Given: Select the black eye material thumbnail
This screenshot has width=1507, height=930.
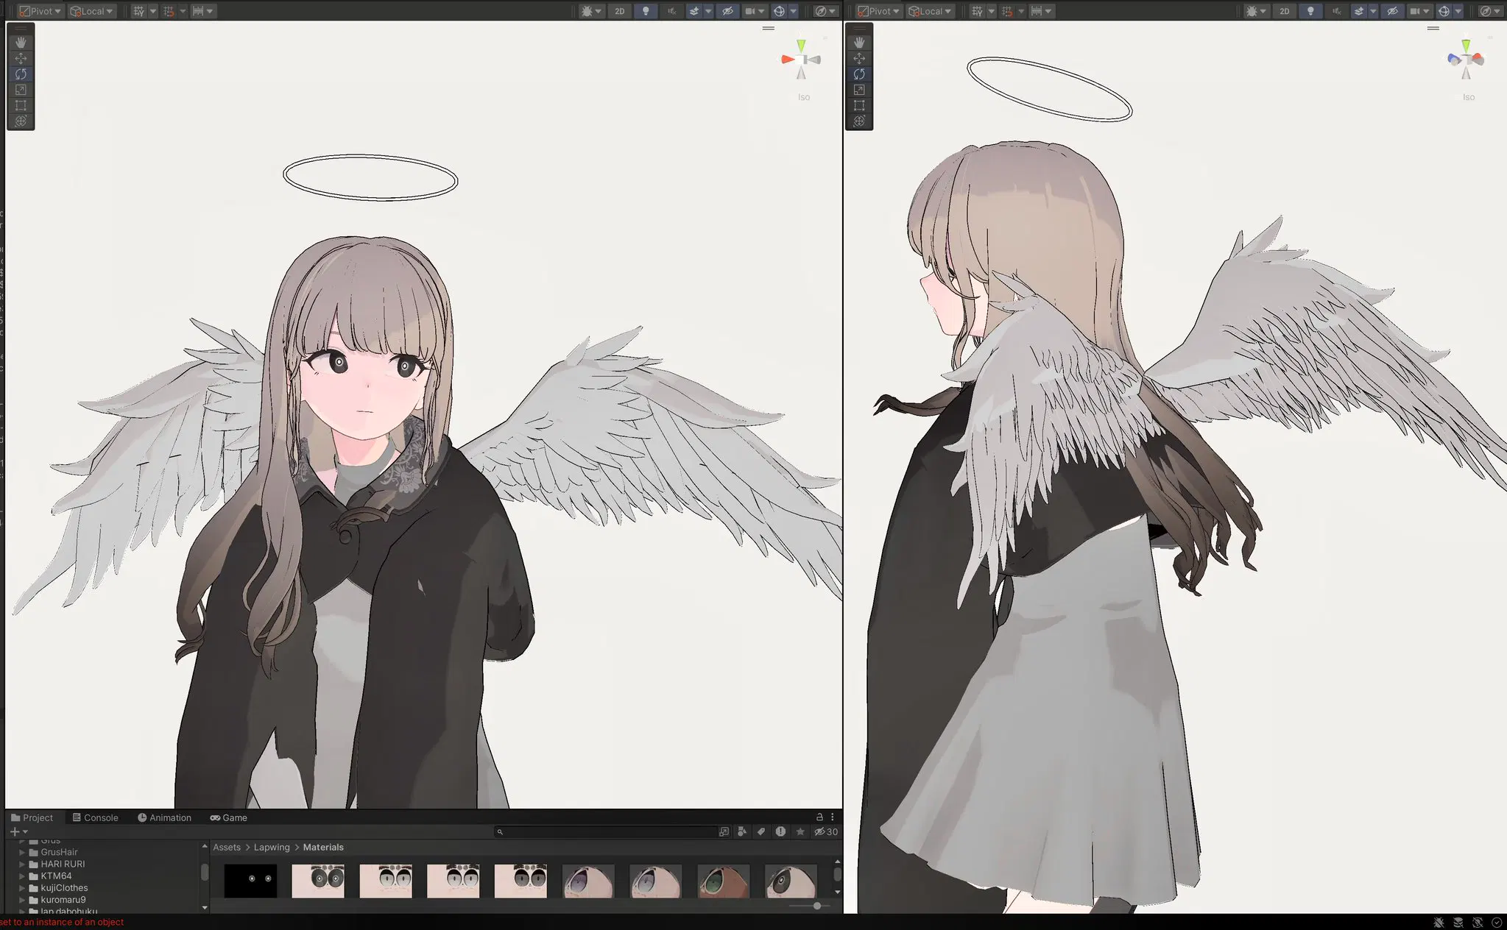Looking at the screenshot, I should tap(250, 881).
